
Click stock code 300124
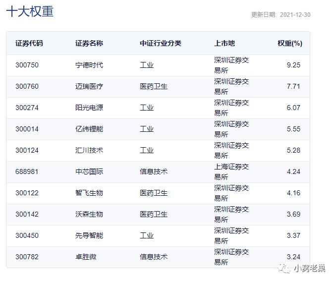pyautogui.click(x=27, y=150)
